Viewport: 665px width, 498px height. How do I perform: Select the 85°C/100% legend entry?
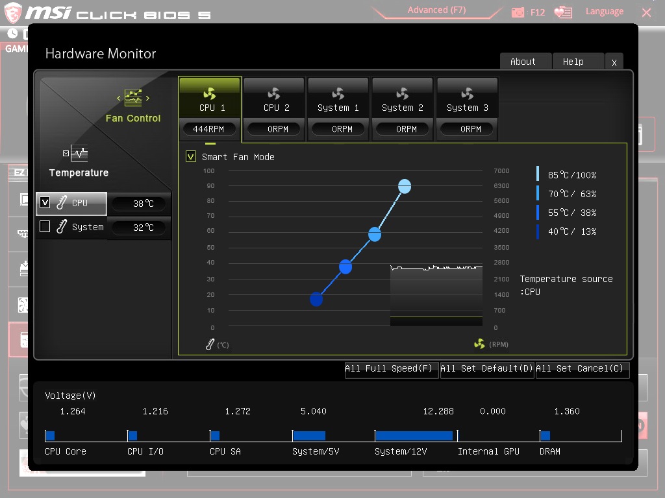(x=566, y=175)
